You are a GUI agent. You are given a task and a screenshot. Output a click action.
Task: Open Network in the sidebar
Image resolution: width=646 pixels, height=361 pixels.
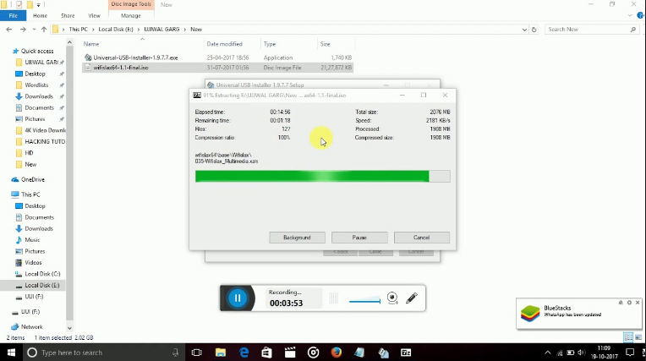coord(32,327)
